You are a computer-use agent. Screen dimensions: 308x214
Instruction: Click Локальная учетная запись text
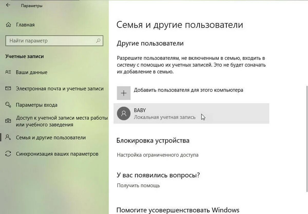click(x=165, y=117)
